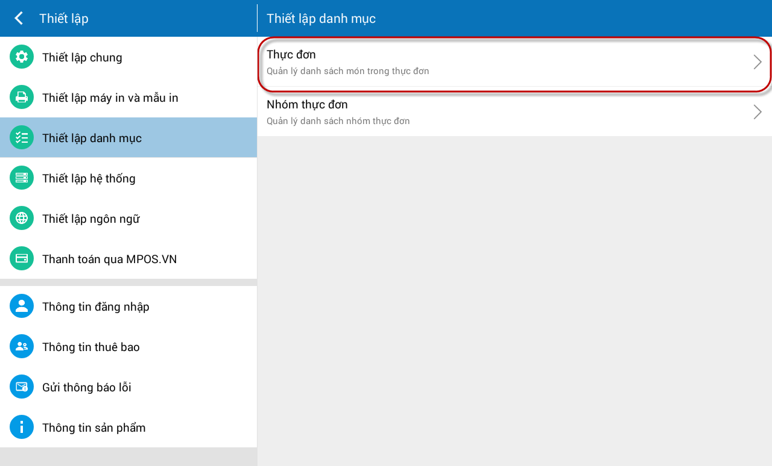Click the gear icon for Thiết lập chung
Image resolution: width=772 pixels, height=466 pixels.
tap(22, 57)
